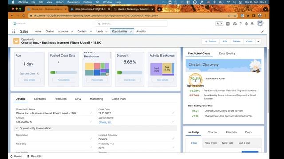Edit Amount field pencil icon
Viewport: 284px width, 159px height.
[x=91, y=122]
